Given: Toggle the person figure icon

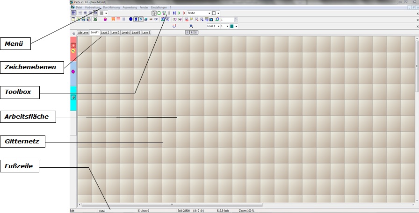Looking at the screenshot, I should pos(136,19).
